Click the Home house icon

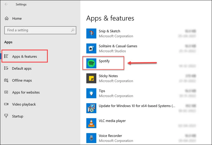(x=7, y=18)
